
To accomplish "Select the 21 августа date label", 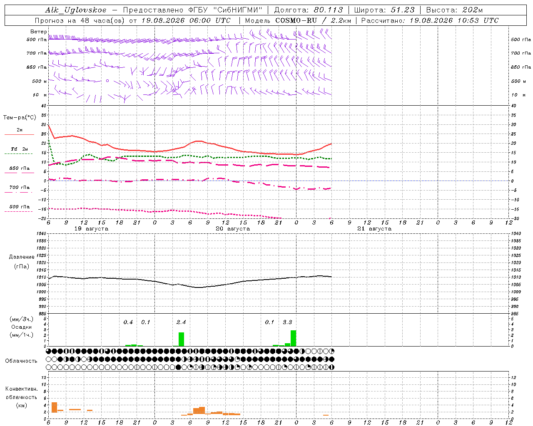I will tap(374, 229).
